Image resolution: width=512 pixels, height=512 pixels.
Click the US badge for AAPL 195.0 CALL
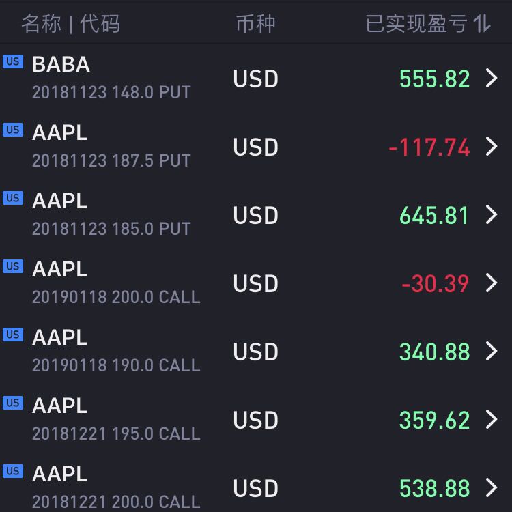coord(13,403)
